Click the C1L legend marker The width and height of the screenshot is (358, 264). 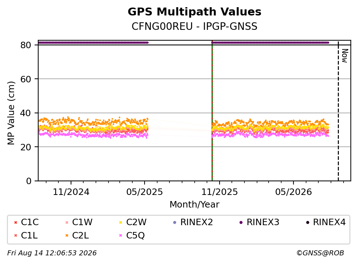pos(16,236)
